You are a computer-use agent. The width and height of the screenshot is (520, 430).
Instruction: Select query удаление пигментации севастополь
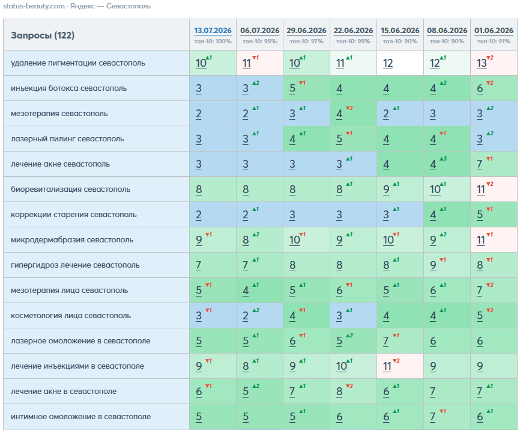[x=78, y=63]
